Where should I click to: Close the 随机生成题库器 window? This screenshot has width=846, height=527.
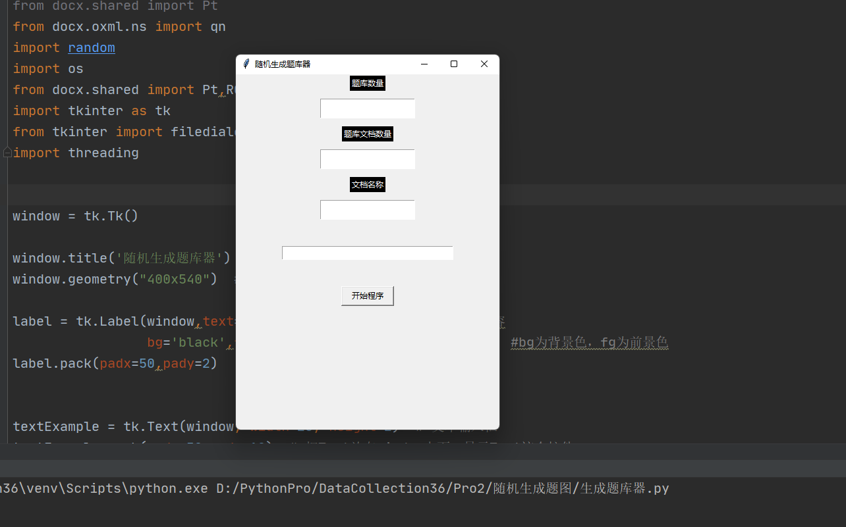click(484, 64)
